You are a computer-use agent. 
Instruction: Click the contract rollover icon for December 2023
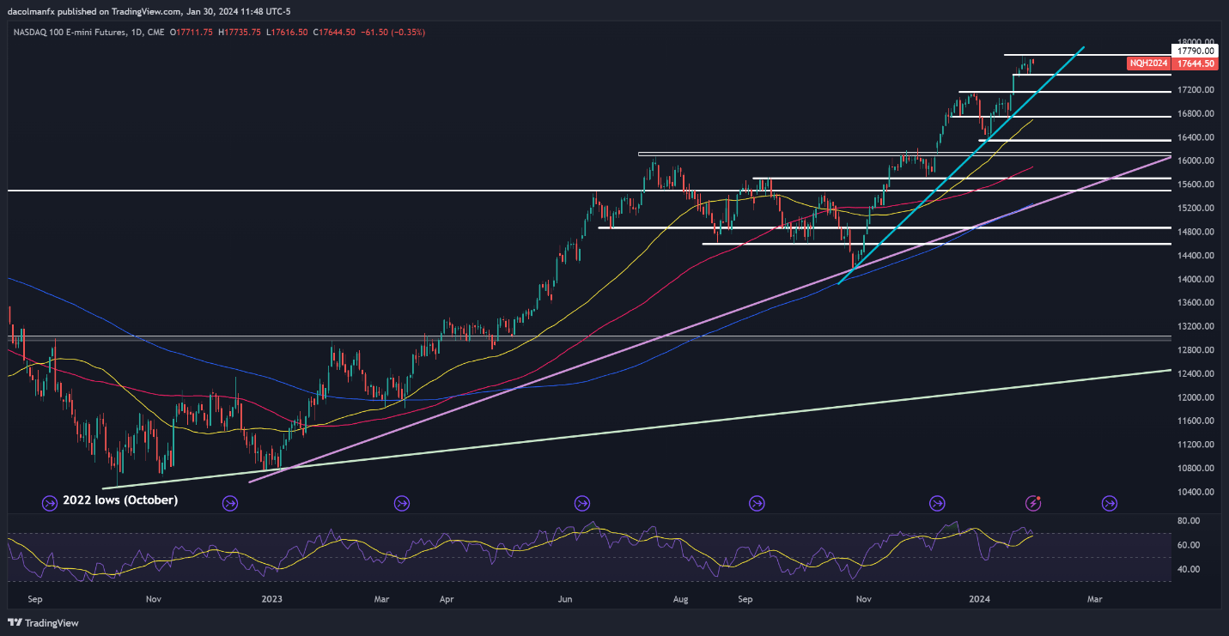[x=937, y=502]
